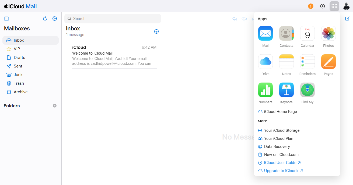This screenshot has height=185, width=353.
Task: Launch Reminders
Action: click(307, 62)
